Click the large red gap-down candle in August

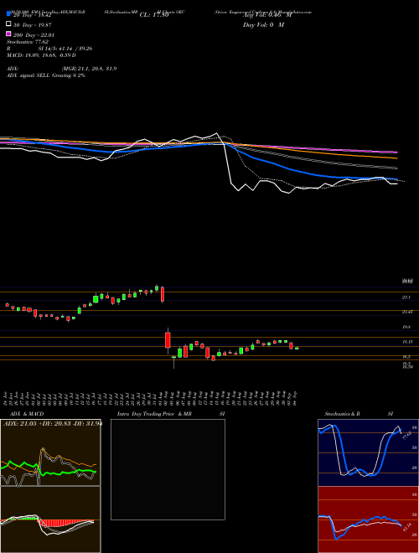pos(168,339)
